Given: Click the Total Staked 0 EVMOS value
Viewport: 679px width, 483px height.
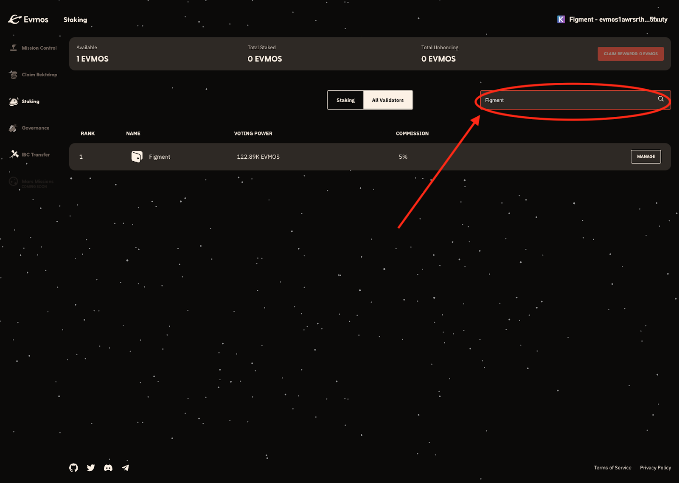Looking at the screenshot, I should pos(265,59).
